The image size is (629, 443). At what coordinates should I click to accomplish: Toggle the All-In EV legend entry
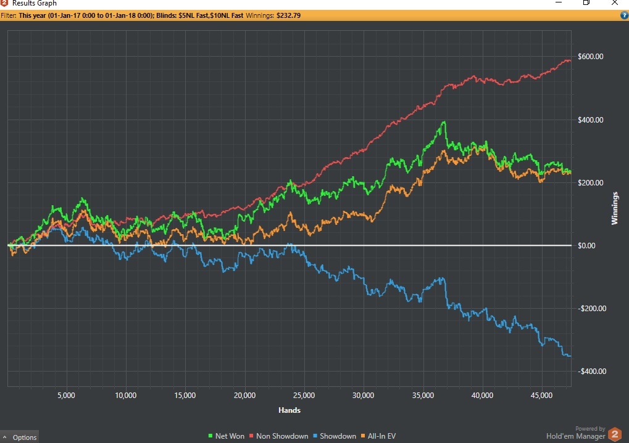pos(378,436)
